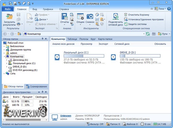Switch to the Карта папки tab
The image size is (173, 128).
(105, 39)
